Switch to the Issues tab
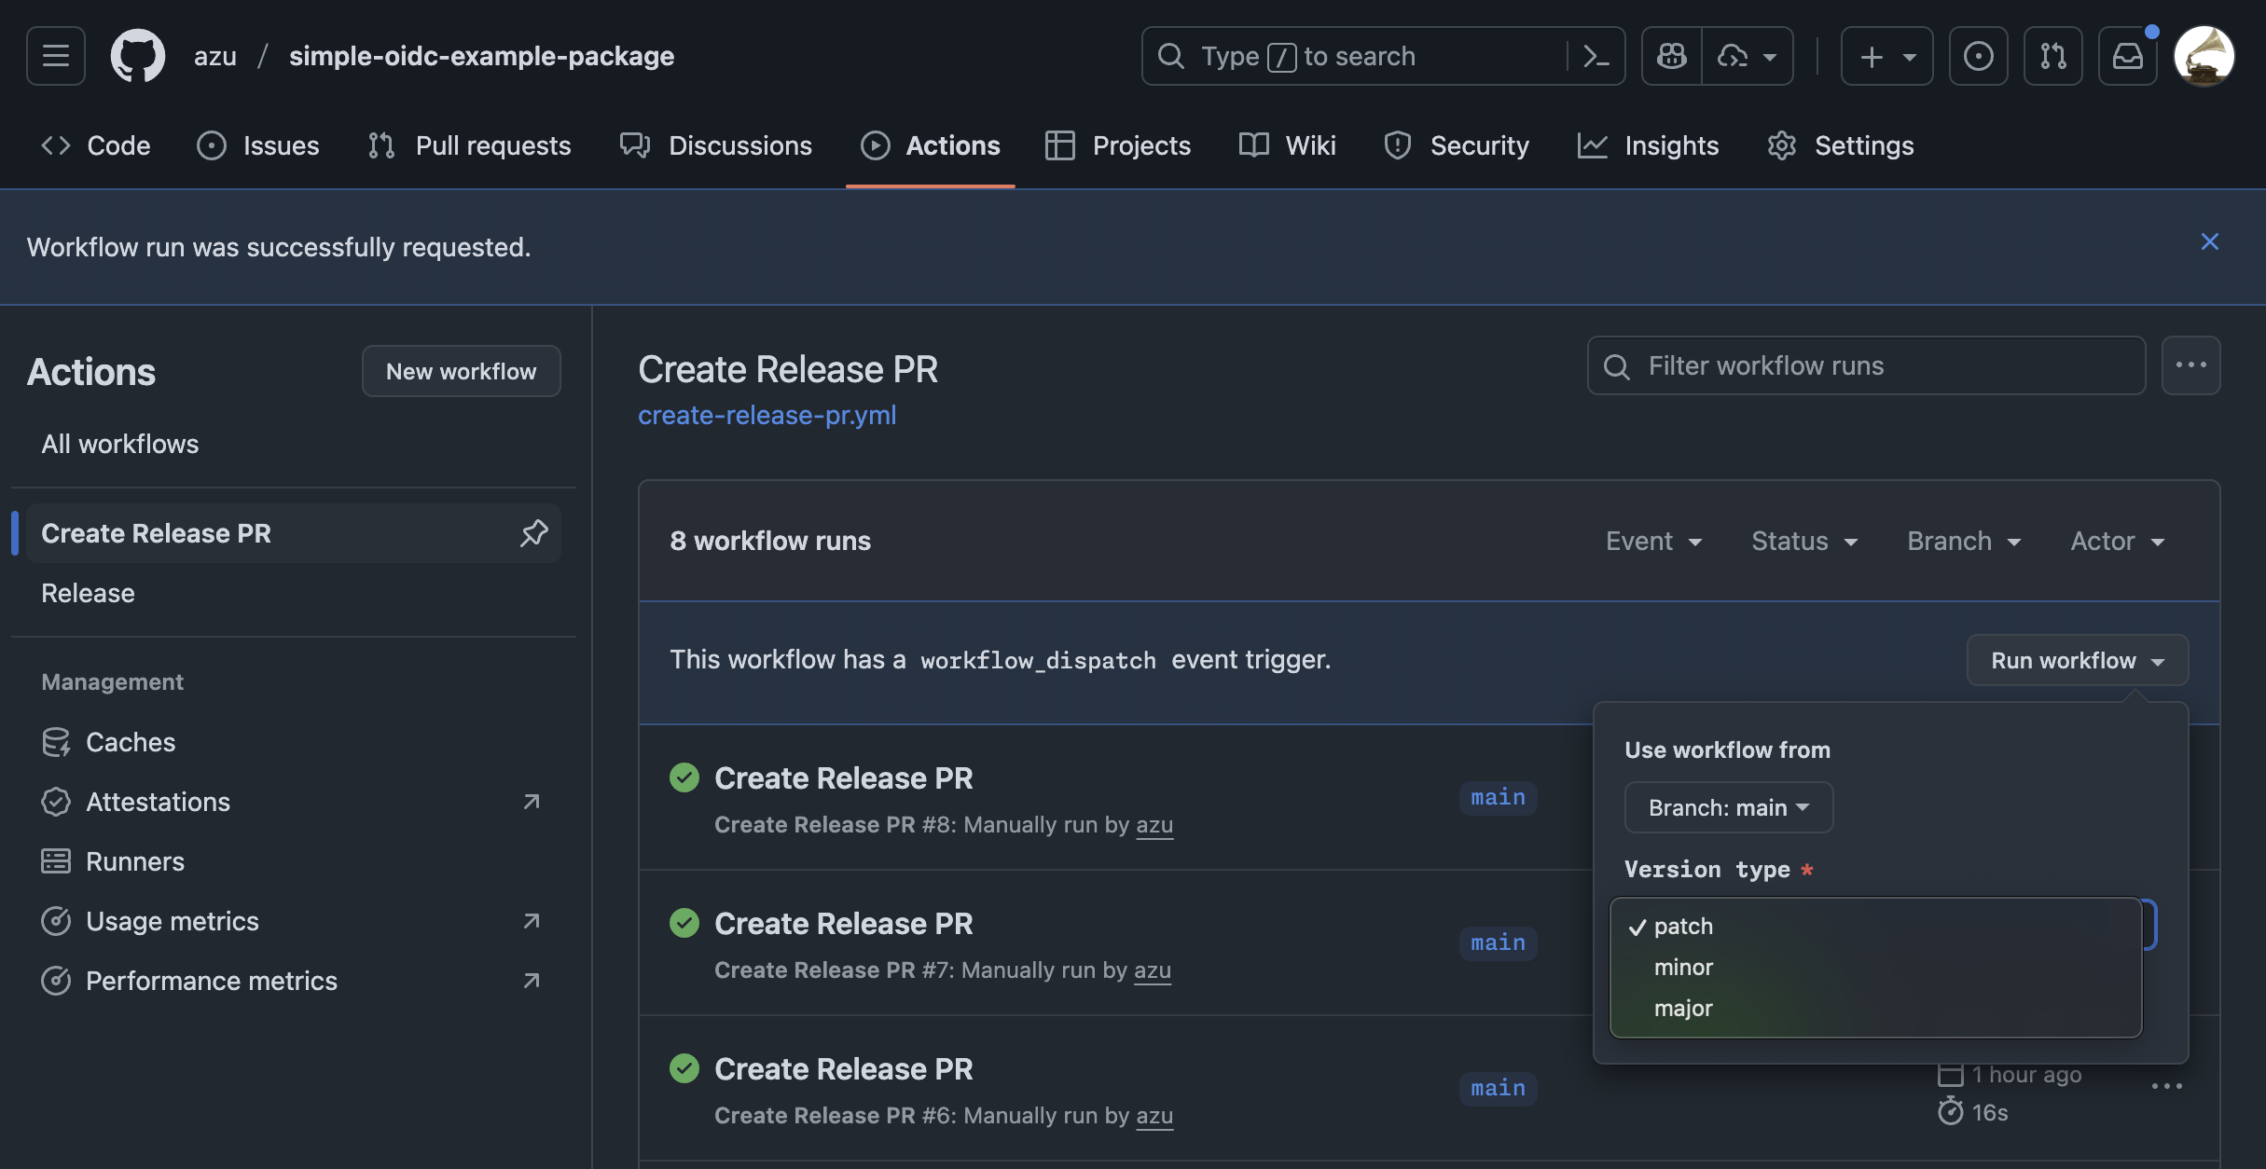The height and width of the screenshot is (1169, 2266). [x=258, y=145]
